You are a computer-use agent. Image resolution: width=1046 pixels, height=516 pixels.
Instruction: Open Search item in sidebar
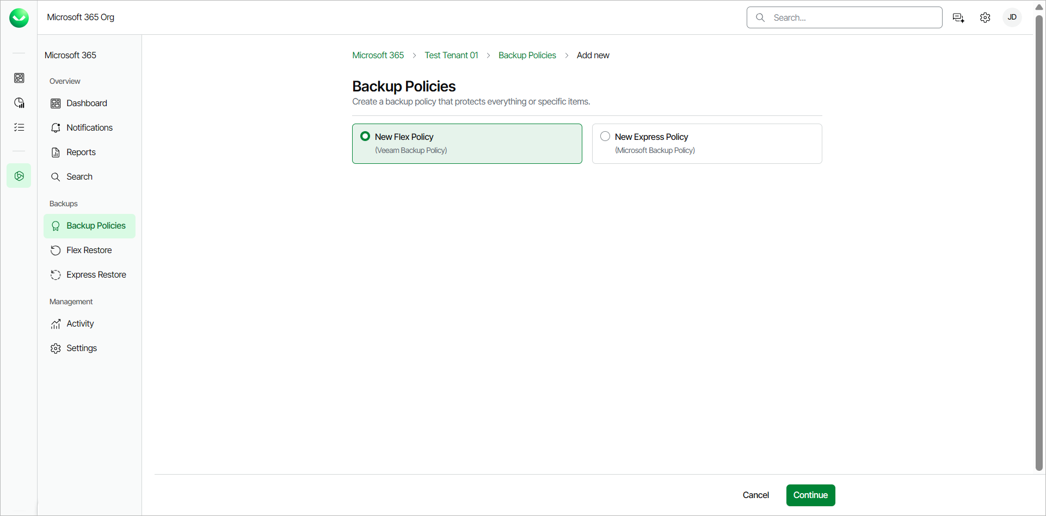[x=89, y=177]
